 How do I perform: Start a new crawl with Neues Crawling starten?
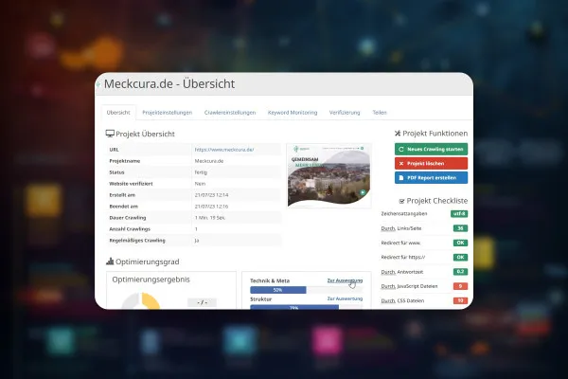point(431,149)
